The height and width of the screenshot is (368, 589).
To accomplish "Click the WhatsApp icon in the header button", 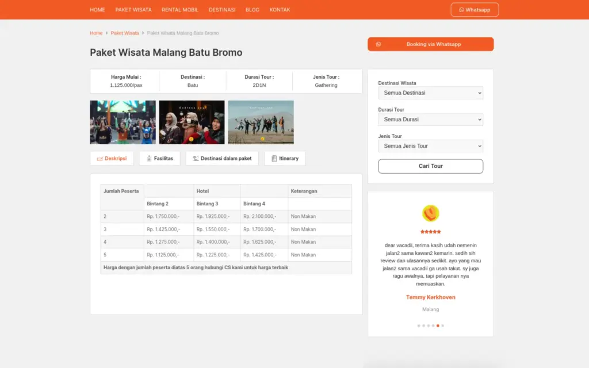I will tap(461, 10).
